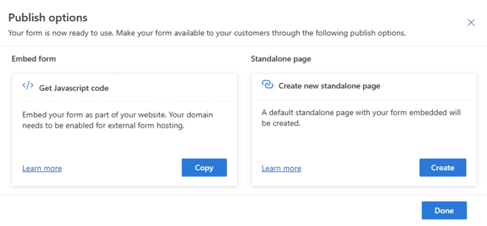Select the 'Get Javascript code' card title
The image size is (487, 226).
pos(74,88)
